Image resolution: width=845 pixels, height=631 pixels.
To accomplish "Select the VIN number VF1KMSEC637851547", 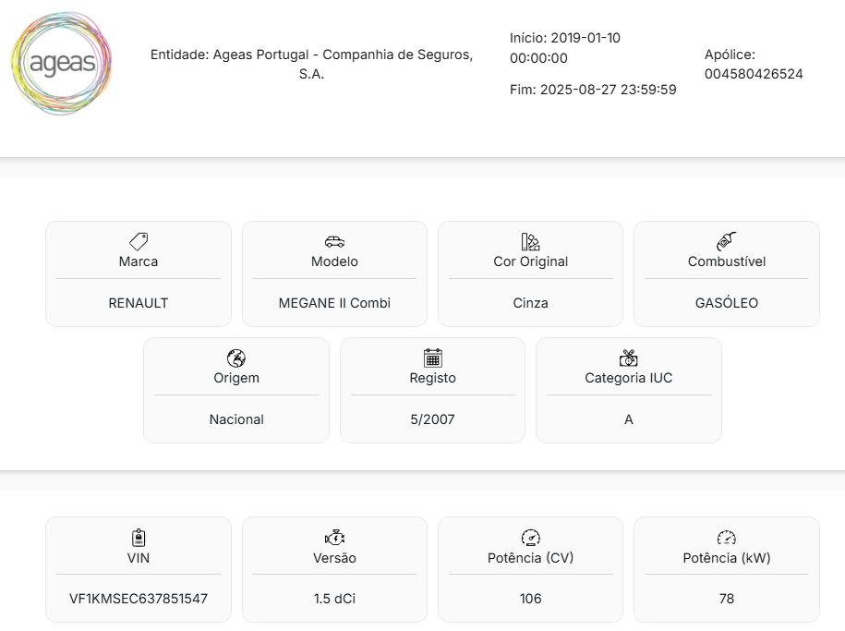I will [x=139, y=599].
